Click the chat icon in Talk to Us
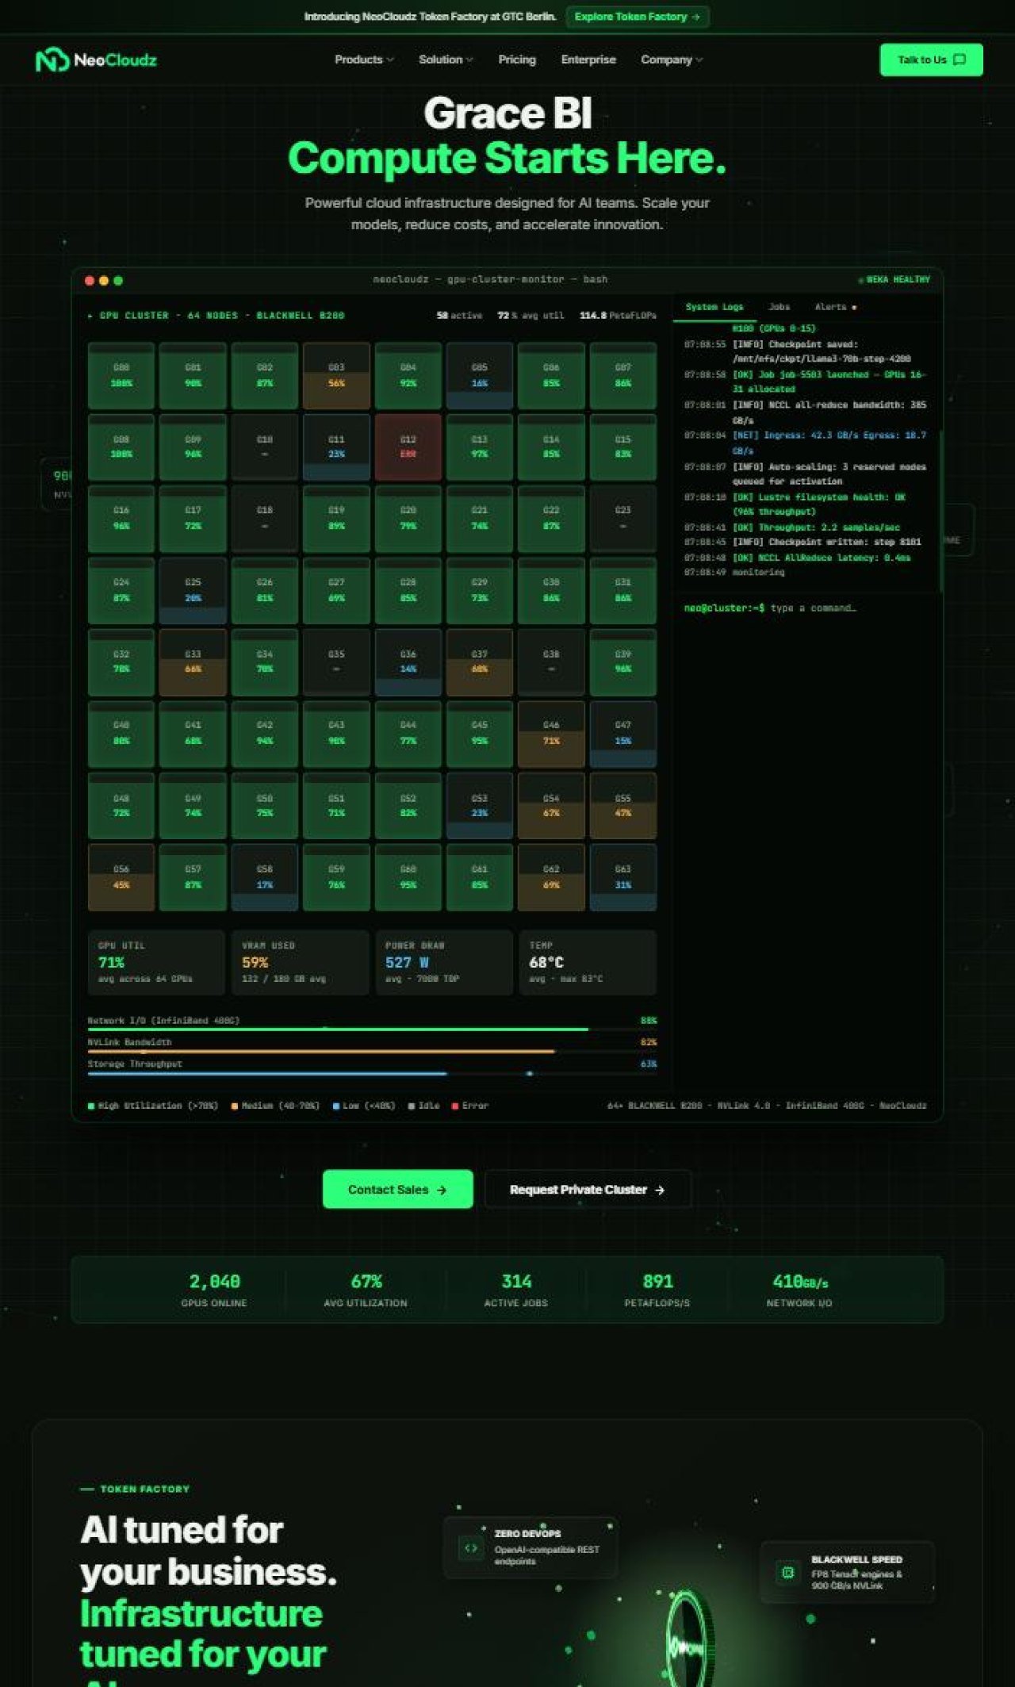Viewport: 1015px width, 1687px height. [x=959, y=60]
